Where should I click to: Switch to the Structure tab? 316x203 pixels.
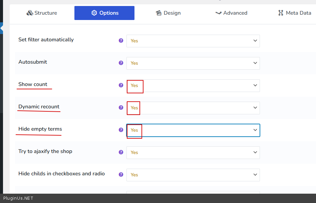(x=42, y=13)
